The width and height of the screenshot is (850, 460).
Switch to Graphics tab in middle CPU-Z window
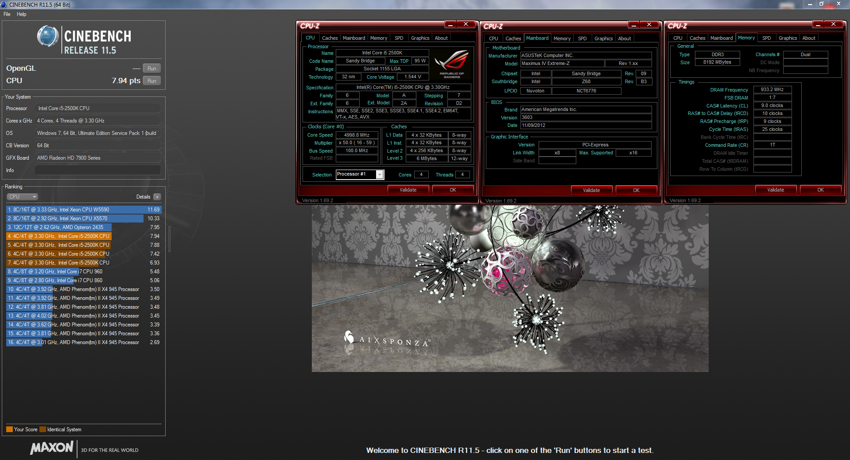(603, 38)
